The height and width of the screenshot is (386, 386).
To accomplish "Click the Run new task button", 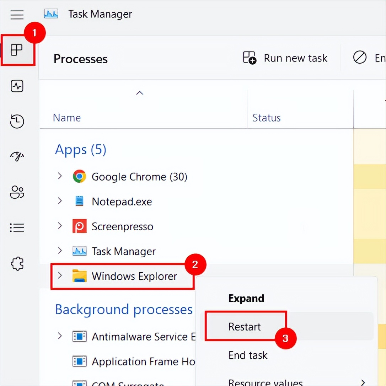I will click(x=285, y=58).
